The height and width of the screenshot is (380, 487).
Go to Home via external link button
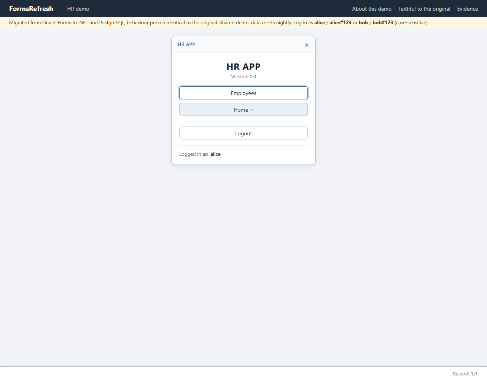coord(243,109)
